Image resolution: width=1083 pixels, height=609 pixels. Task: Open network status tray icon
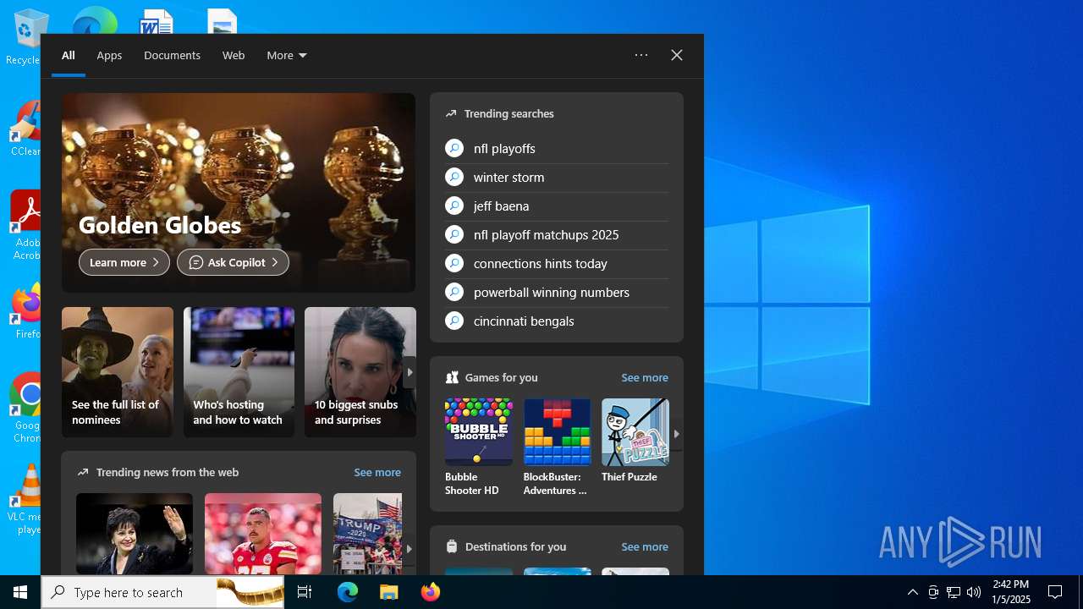click(954, 592)
